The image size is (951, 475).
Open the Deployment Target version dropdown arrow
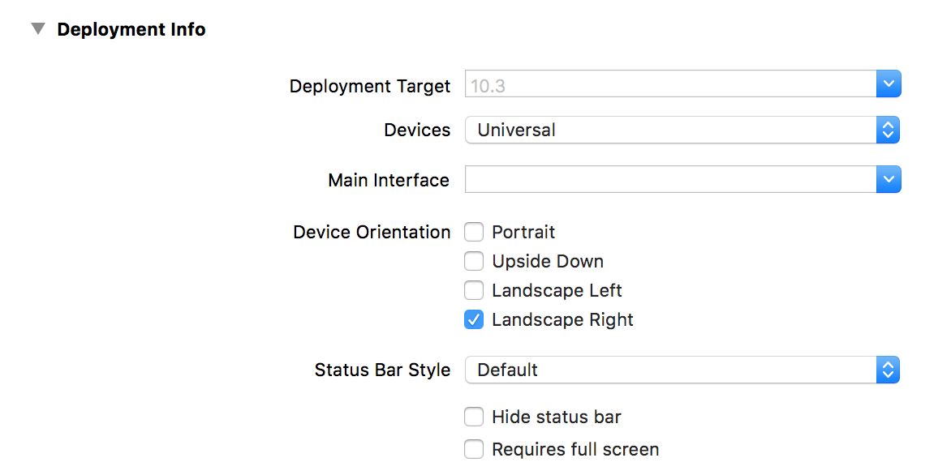889,84
